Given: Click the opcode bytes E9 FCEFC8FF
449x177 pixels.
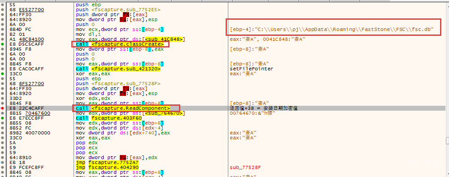Looking at the screenshot, I should point(26,167).
